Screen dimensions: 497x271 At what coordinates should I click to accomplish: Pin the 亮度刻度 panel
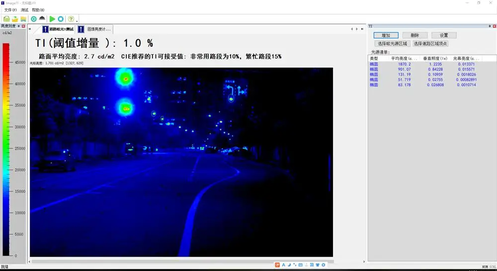click(x=19, y=26)
